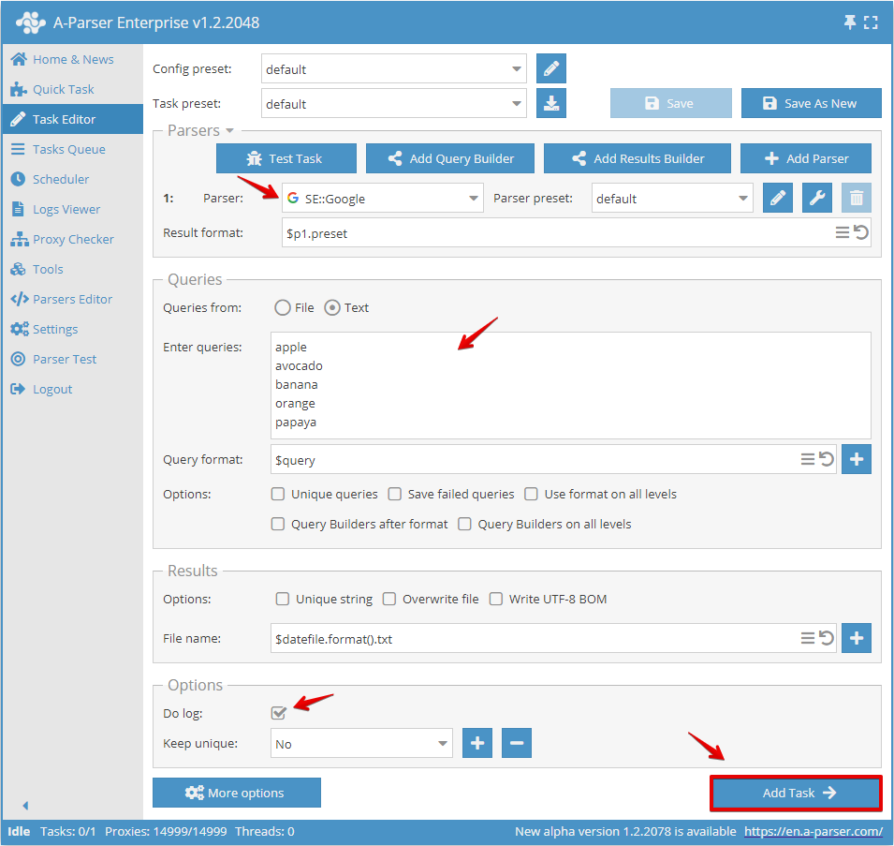
Task: Click the Add Task button
Action: point(795,792)
